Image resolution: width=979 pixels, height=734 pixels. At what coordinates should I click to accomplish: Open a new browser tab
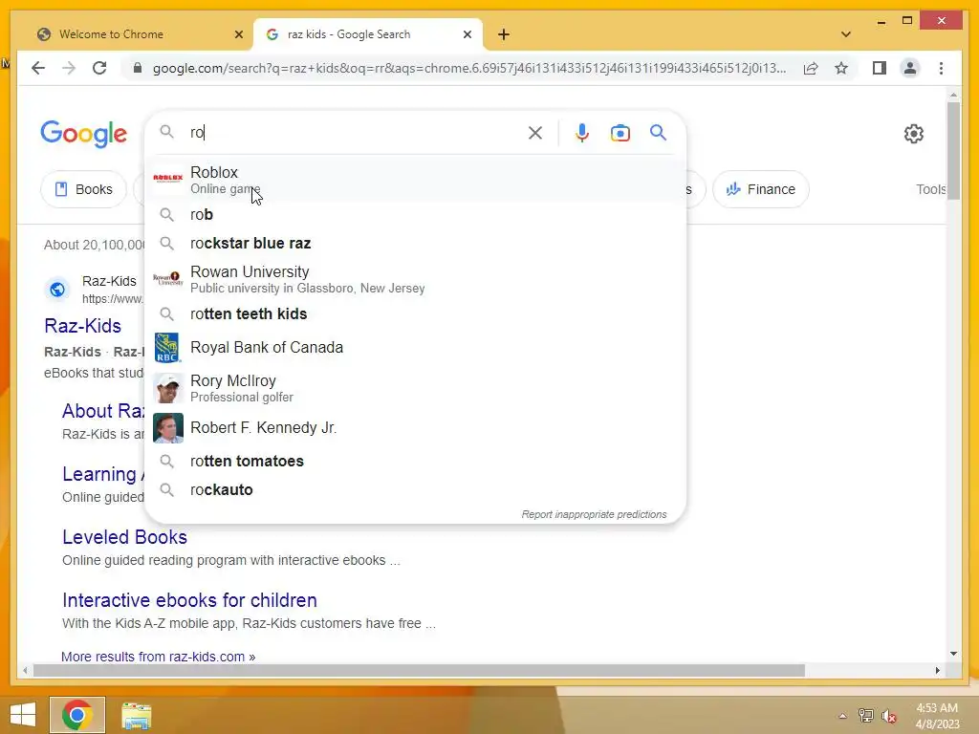[504, 34]
